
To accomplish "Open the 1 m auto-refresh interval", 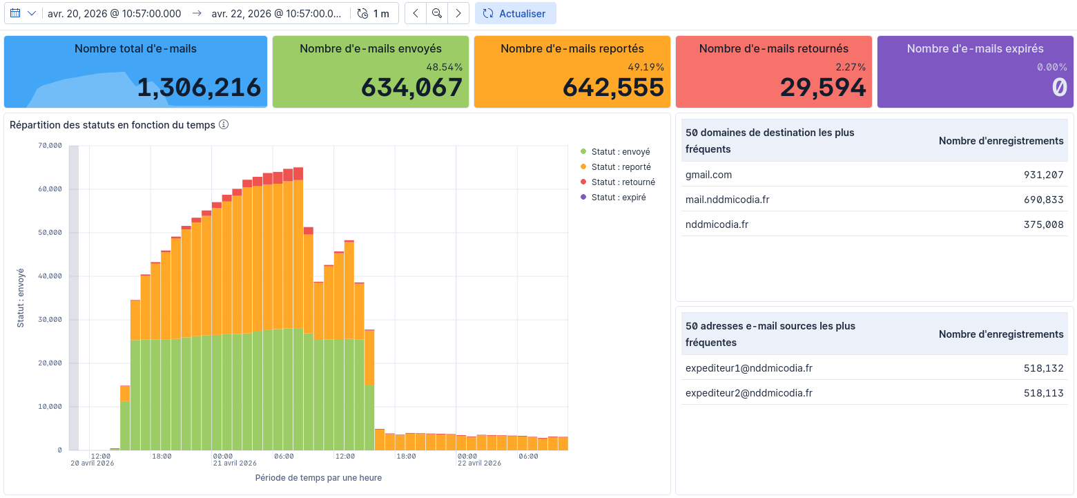I will point(373,13).
